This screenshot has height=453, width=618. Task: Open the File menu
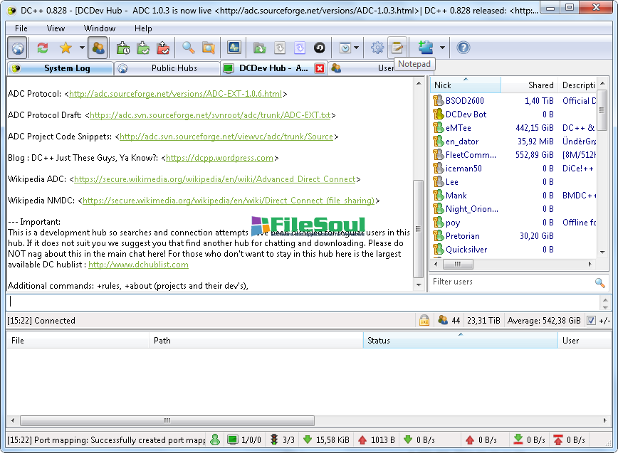tap(21, 28)
